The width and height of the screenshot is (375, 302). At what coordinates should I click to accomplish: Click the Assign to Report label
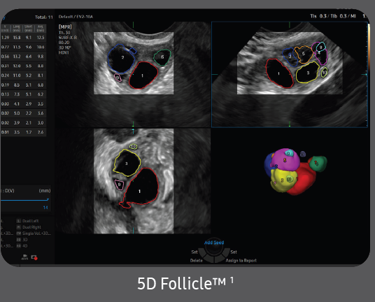point(241,261)
